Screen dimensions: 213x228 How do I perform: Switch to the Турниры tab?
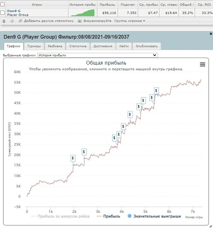tap(34, 46)
